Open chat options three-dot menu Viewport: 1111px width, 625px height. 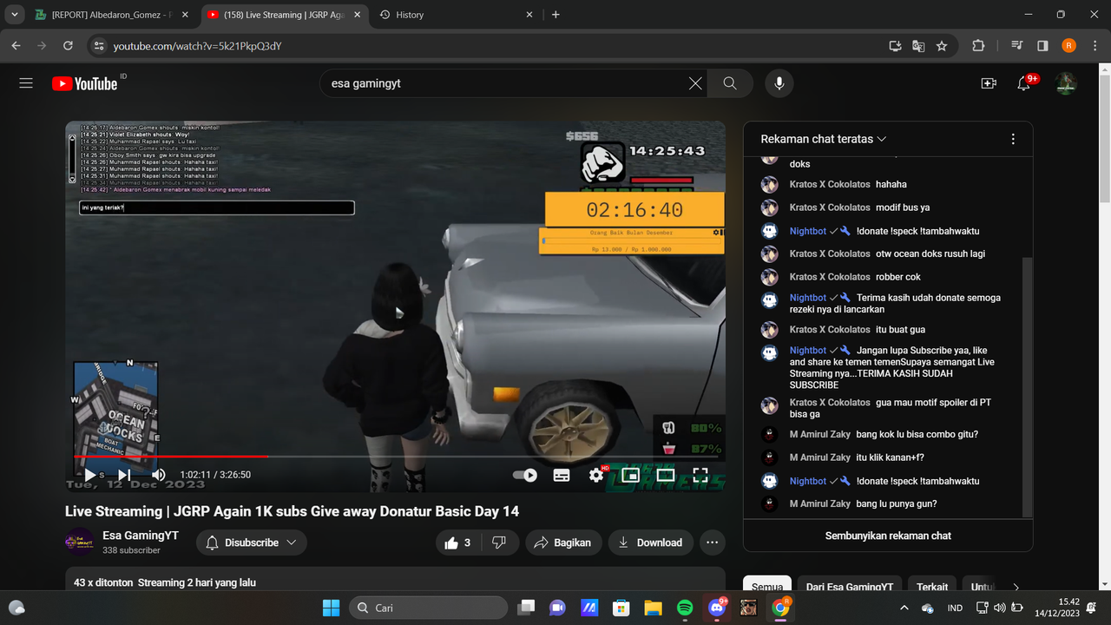pos(1013,139)
